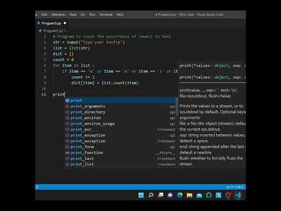The width and height of the screenshot is (281, 211).
Task: Click the Visual Studio Code taskbar icon
Action: pyautogui.click(x=238, y=195)
